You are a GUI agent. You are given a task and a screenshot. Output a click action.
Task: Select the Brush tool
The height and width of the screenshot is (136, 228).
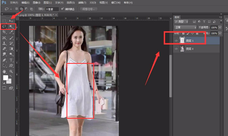[x=11, y=38]
